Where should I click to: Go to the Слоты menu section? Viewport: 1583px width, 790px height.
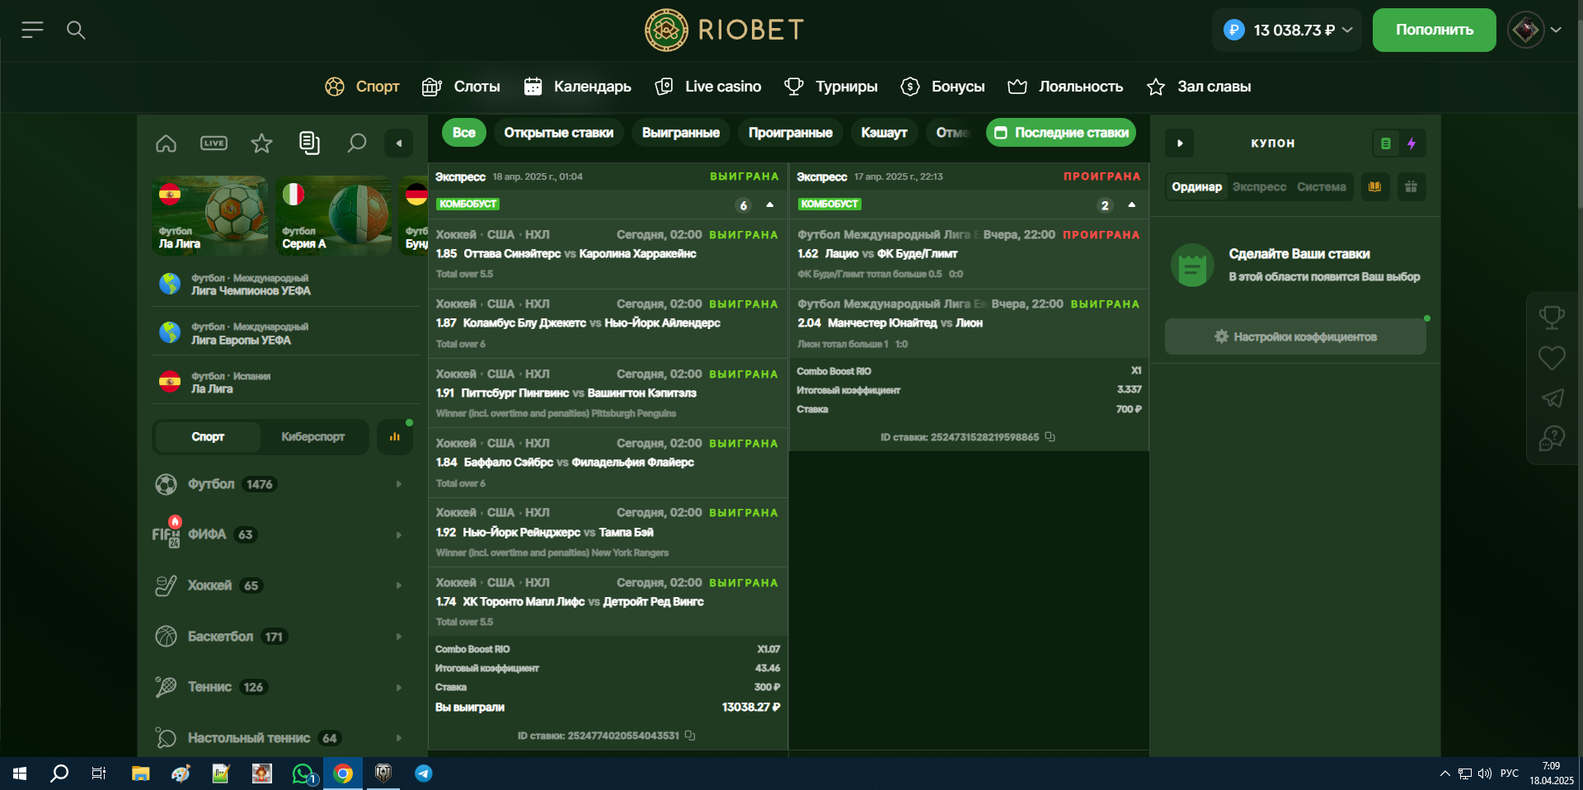461,87
